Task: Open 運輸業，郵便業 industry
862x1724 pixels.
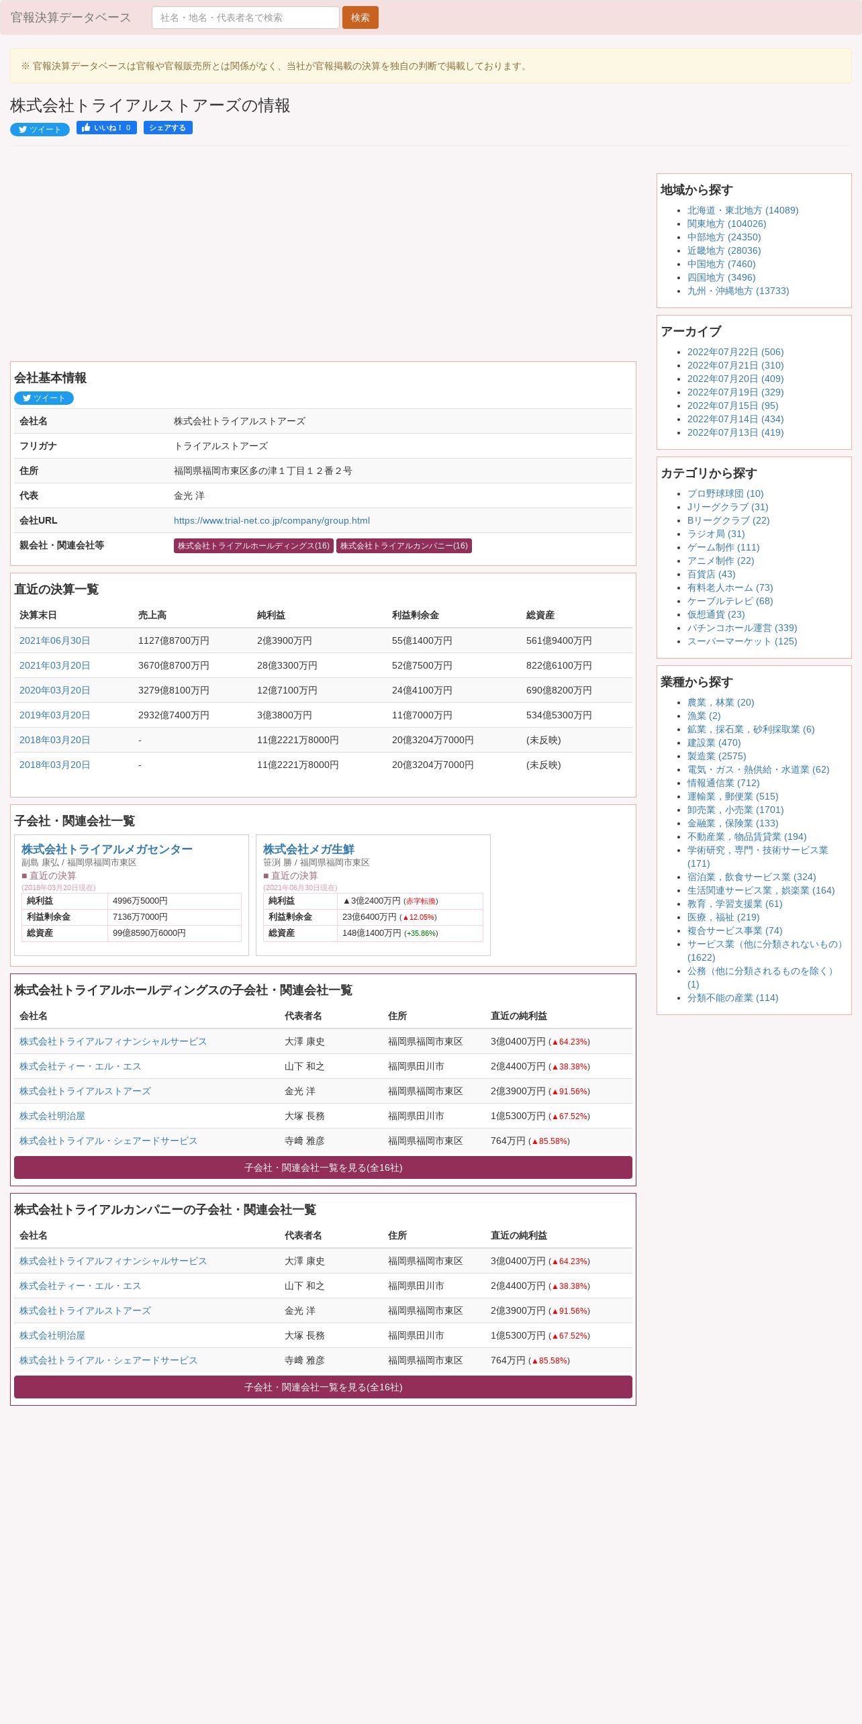Action: [x=732, y=796]
